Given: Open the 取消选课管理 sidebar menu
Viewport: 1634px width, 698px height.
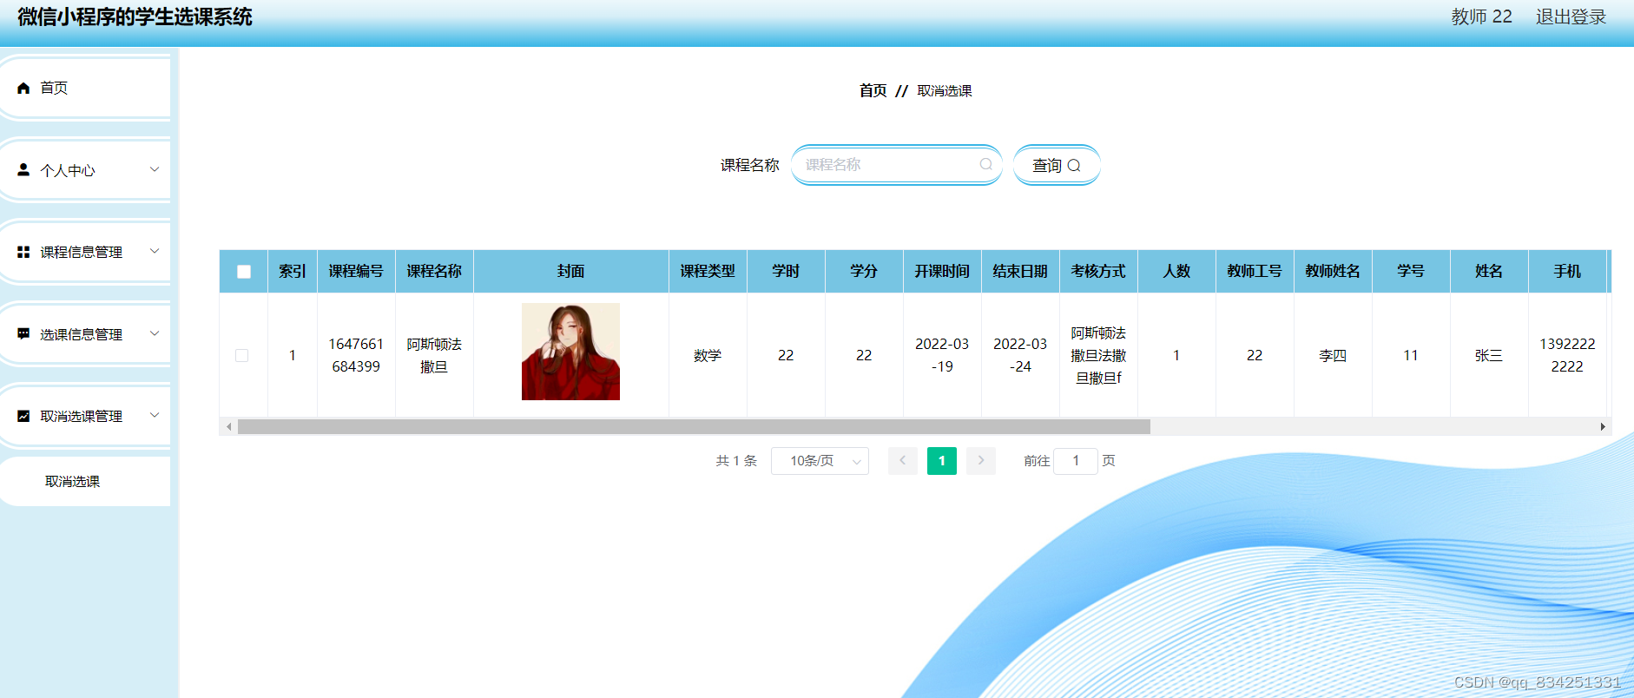Looking at the screenshot, I should pos(85,416).
